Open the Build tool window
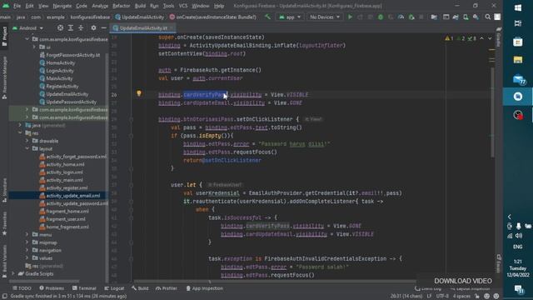 (140, 288)
